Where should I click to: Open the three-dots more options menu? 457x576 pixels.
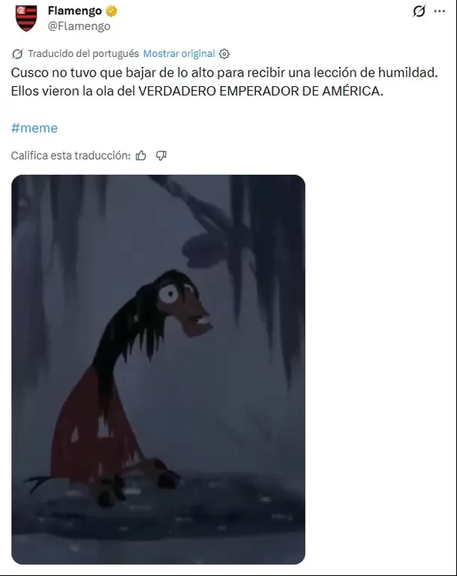click(439, 11)
